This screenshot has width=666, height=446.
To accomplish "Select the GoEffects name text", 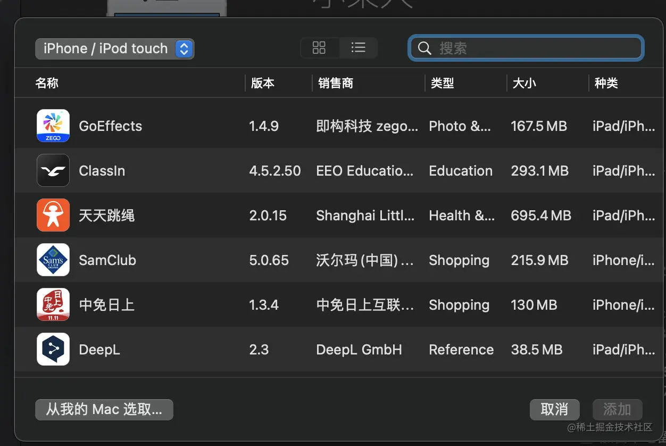I will 111,126.
